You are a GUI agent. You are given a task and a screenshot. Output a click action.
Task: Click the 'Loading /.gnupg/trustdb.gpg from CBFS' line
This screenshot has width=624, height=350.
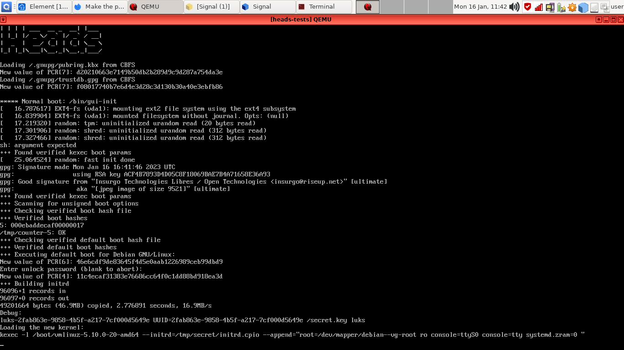[x=68, y=80]
